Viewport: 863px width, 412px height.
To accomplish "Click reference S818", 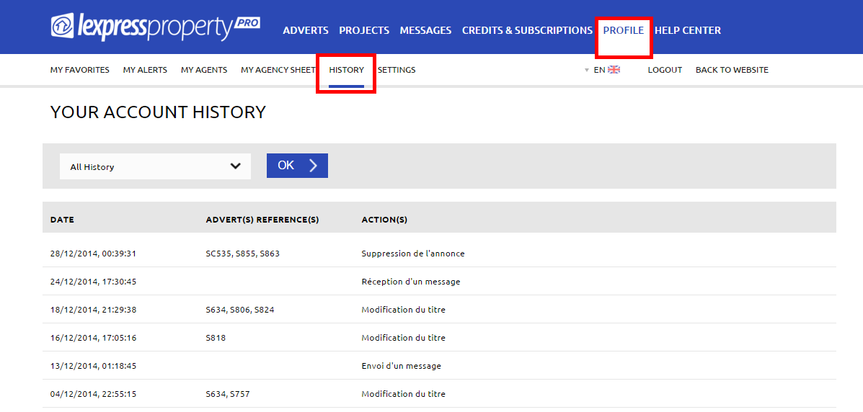I will coord(216,338).
